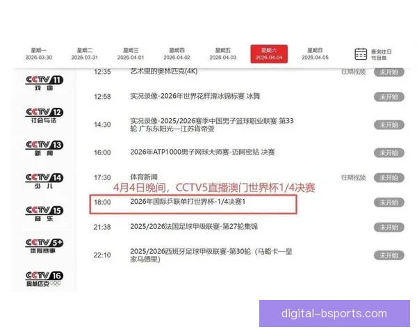Open the CCTV 11 opera channel logo

point(44,83)
